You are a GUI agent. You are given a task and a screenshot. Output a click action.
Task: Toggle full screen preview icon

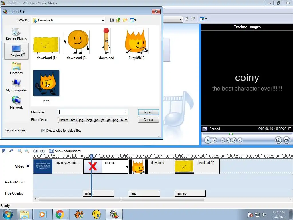[205, 129]
